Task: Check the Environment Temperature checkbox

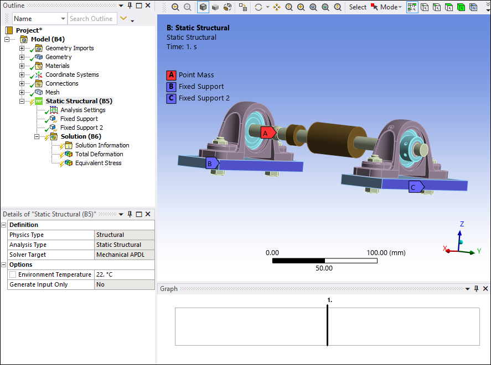Action: tap(12, 274)
